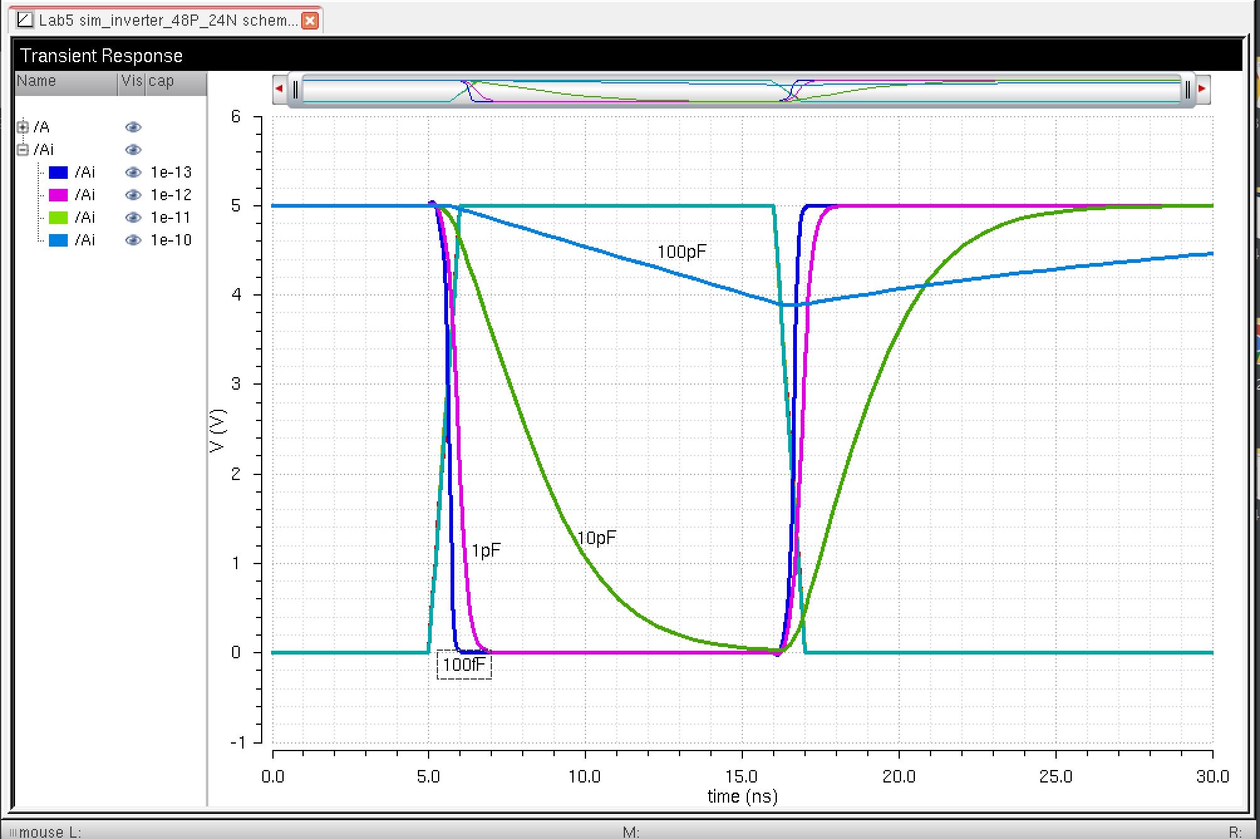Hide the /Ai trace with cap 1e-11

coord(133,218)
